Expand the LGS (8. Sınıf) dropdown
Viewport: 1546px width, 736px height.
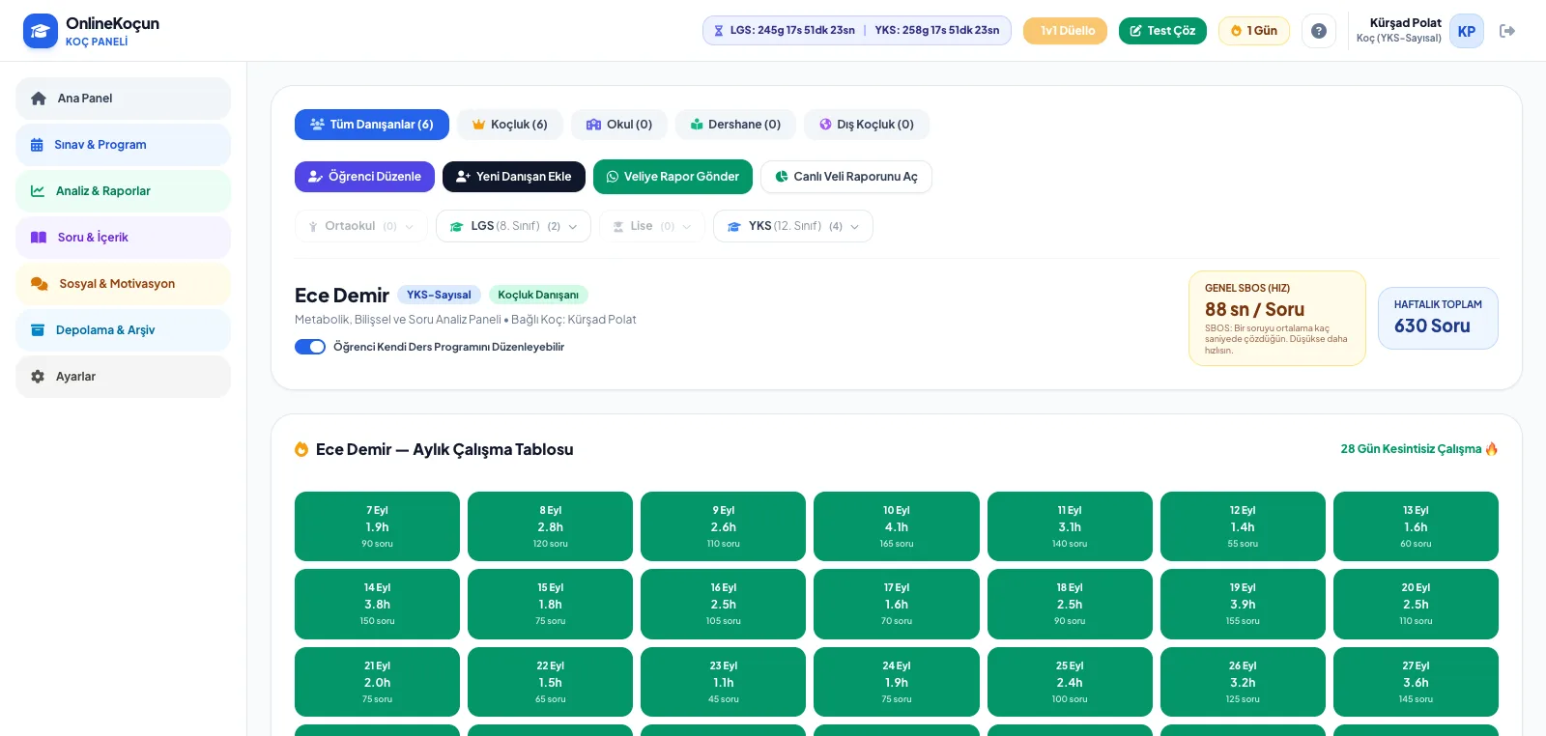(513, 226)
